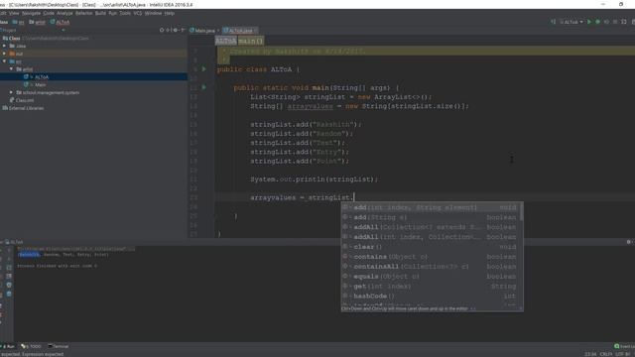The image size is (635, 357).
Task: Expand the school.management.system package
Action: [x=11, y=92]
